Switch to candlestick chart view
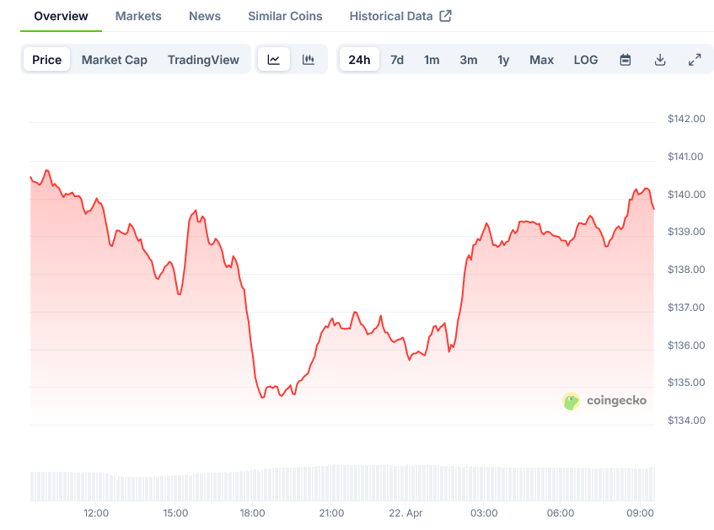Image resolution: width=714 pixels, height=530 pixels. pos(309,60)
